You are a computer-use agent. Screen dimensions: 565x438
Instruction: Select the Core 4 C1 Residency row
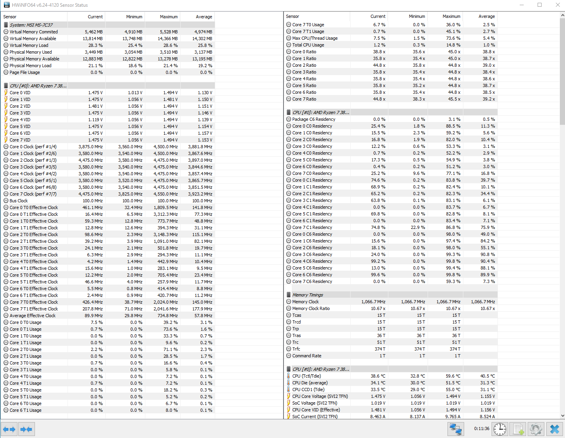391,207
